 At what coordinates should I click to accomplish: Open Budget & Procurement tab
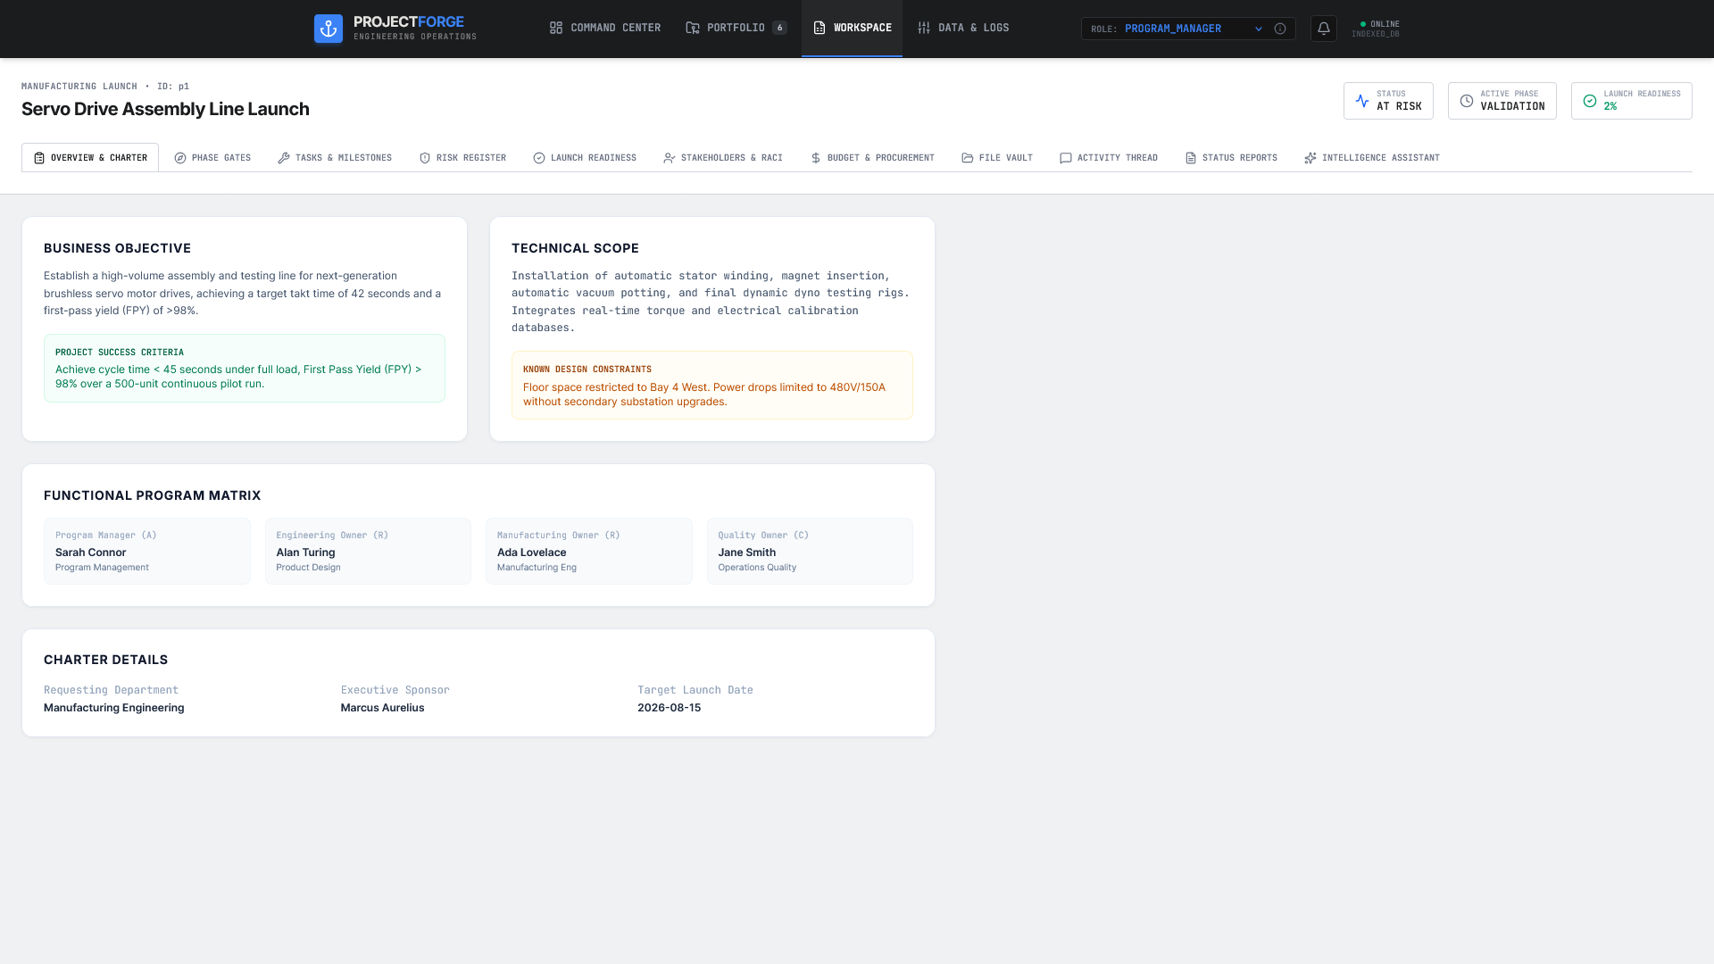pyautogui.click(x=872, y=158)
